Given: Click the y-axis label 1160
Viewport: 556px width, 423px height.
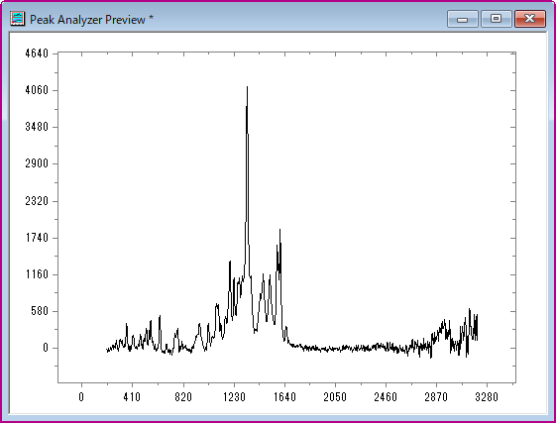Looking at the screenshot, I should click(x=37, y=274).
